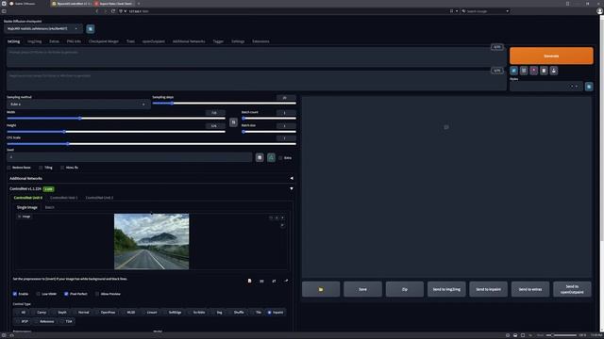Open the browser search engine dropdown arrow
This screenshot has width=604, height=339.
coord(508,11)
